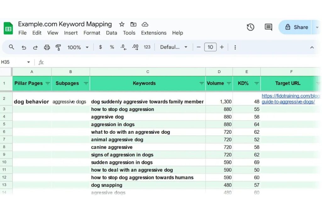The height and width of the screenshot is (214, 322).
Task: Open search in the toolbar
Action: click(x=11, y=47)
